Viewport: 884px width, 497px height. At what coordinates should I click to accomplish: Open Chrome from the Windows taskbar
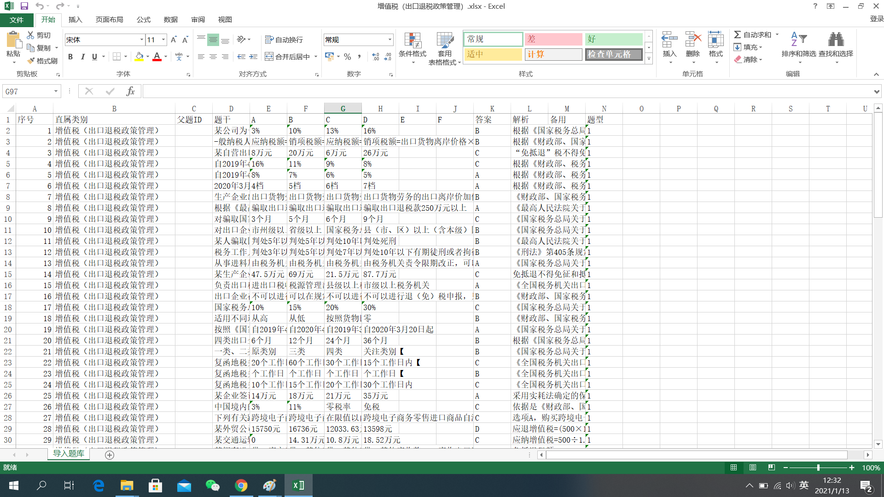tap(241, 485)
